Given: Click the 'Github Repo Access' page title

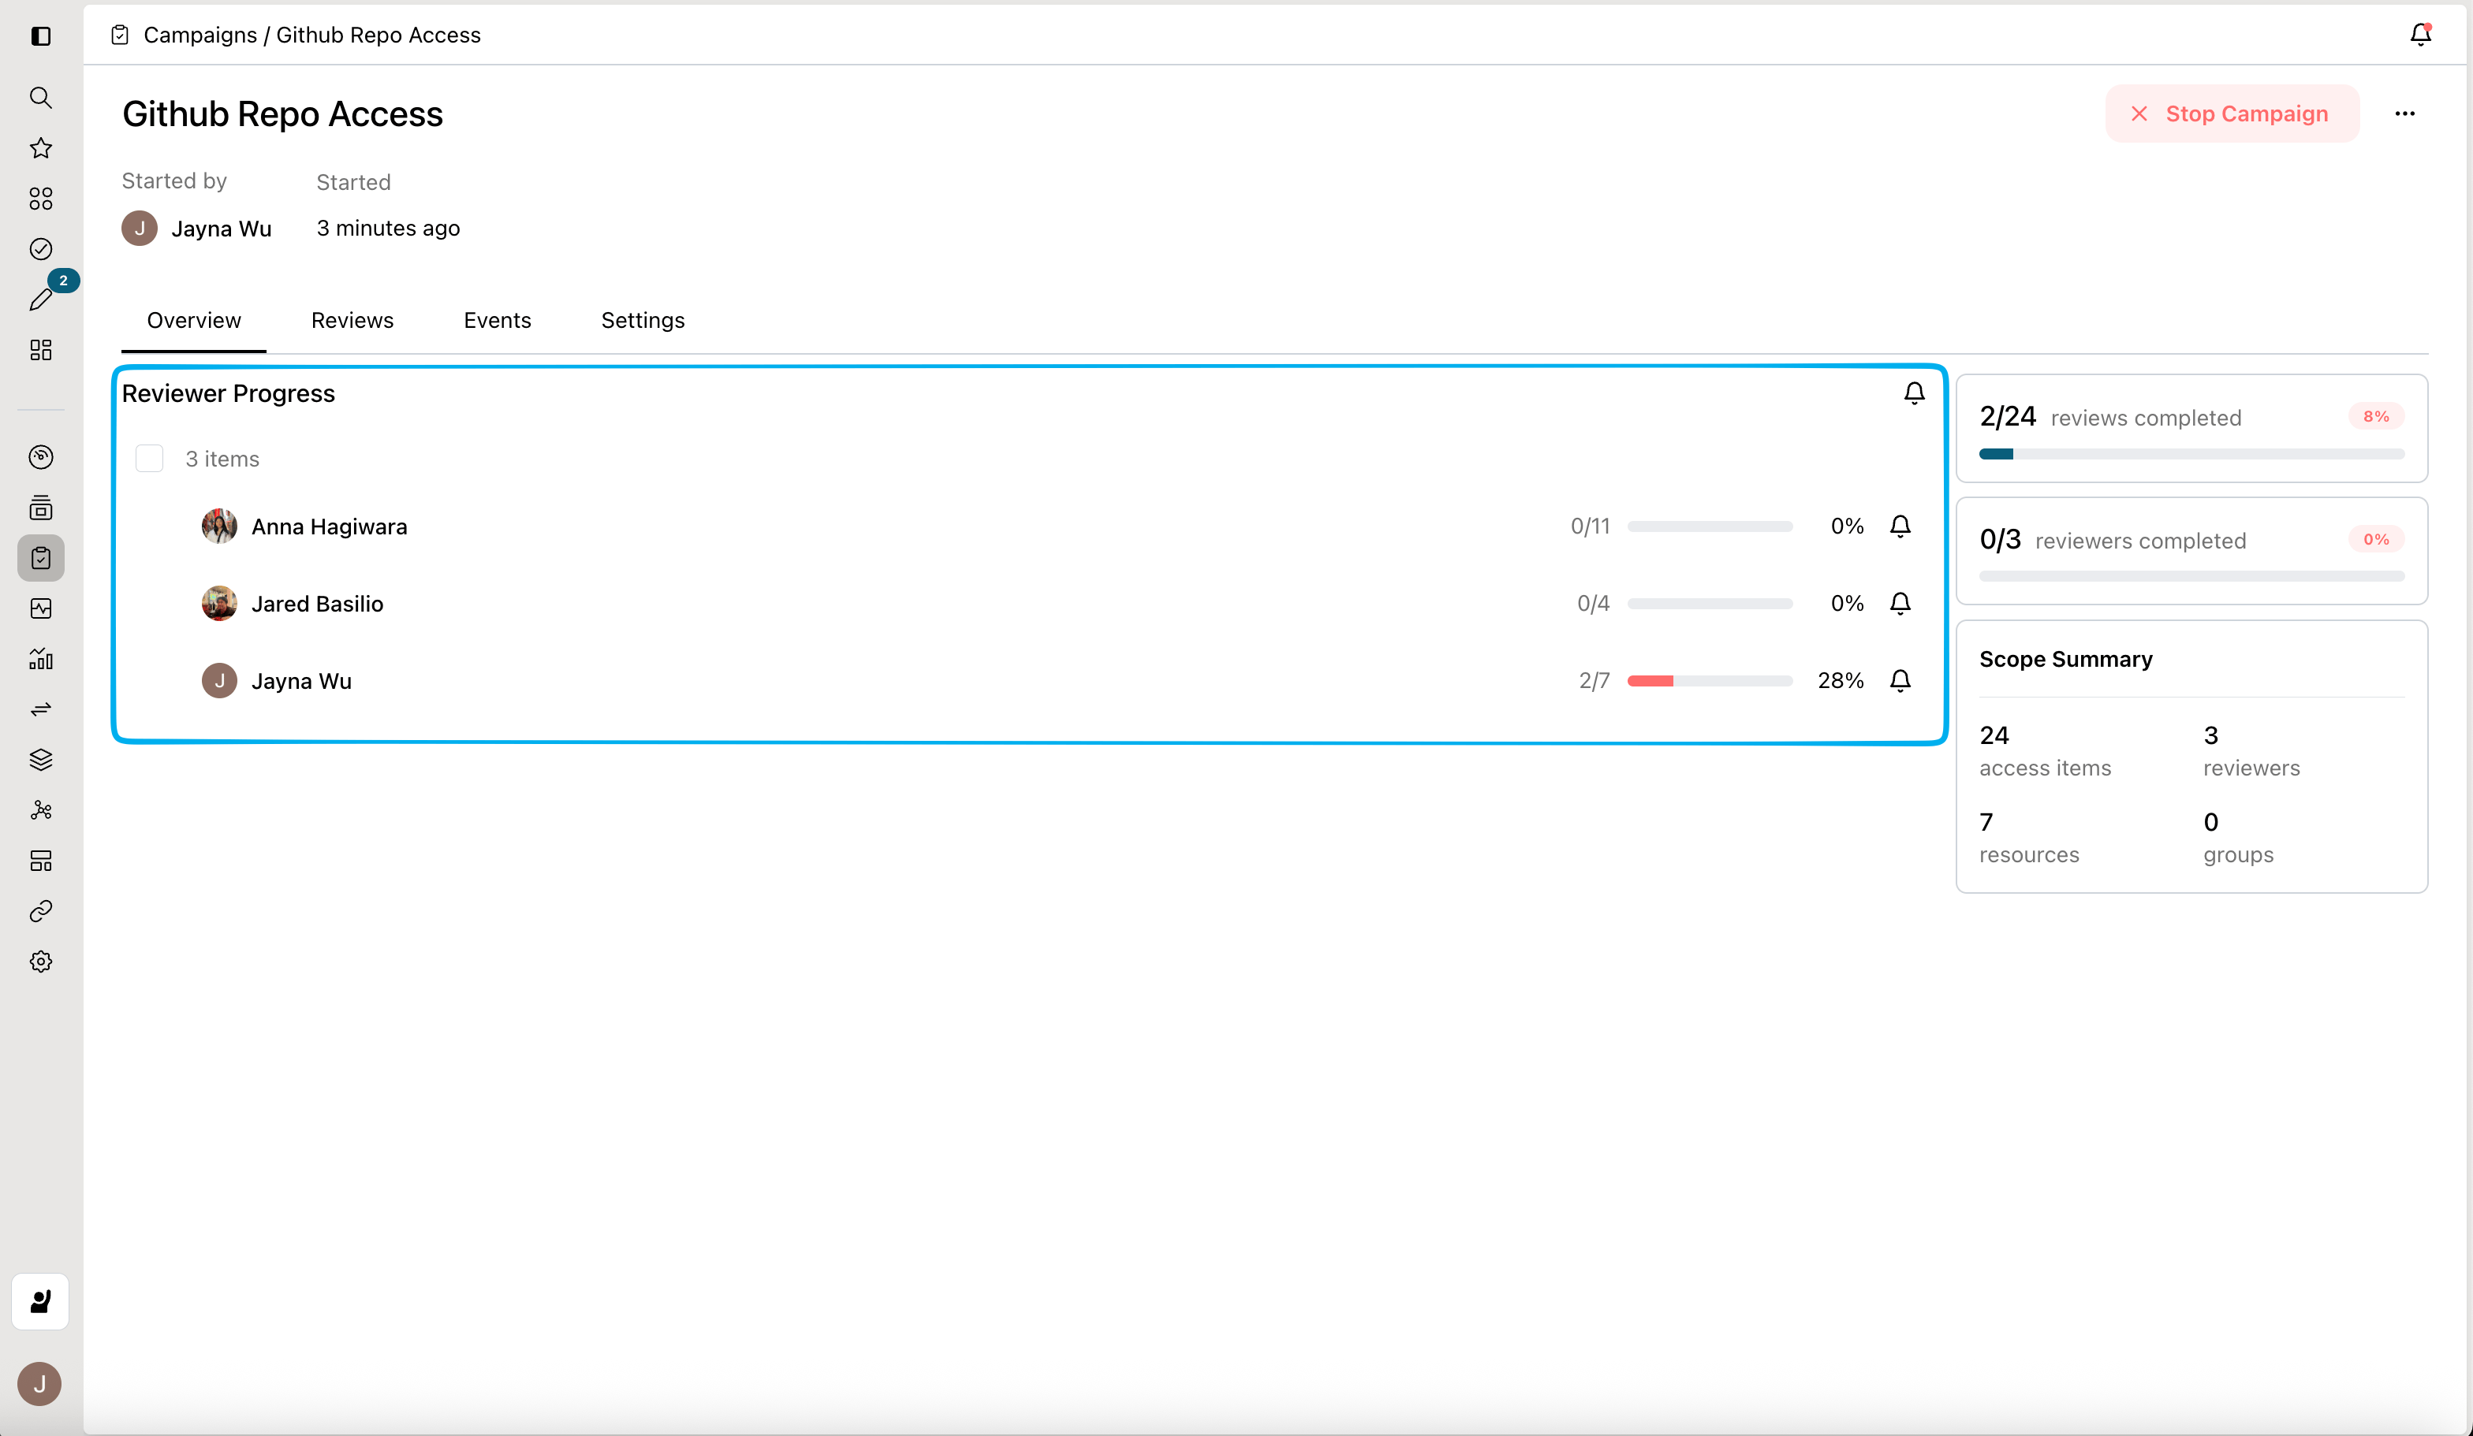Looking at the screenshot, I should pos(282,113).
